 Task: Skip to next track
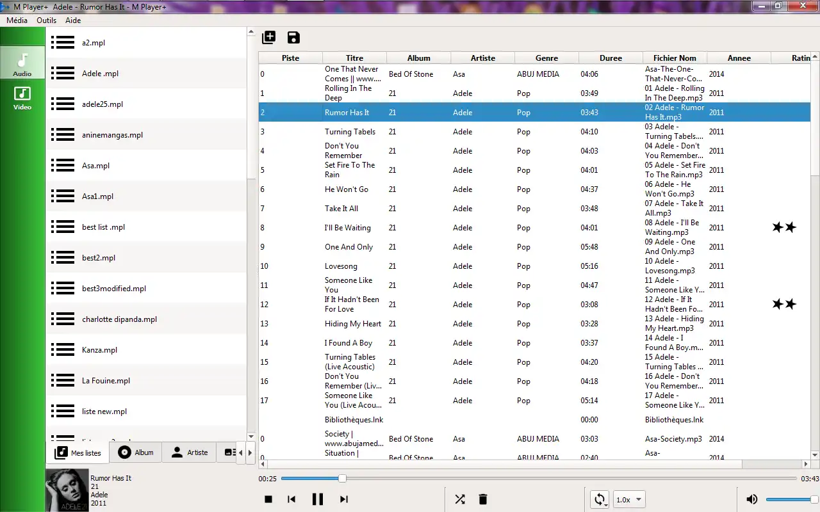(343, 499)
